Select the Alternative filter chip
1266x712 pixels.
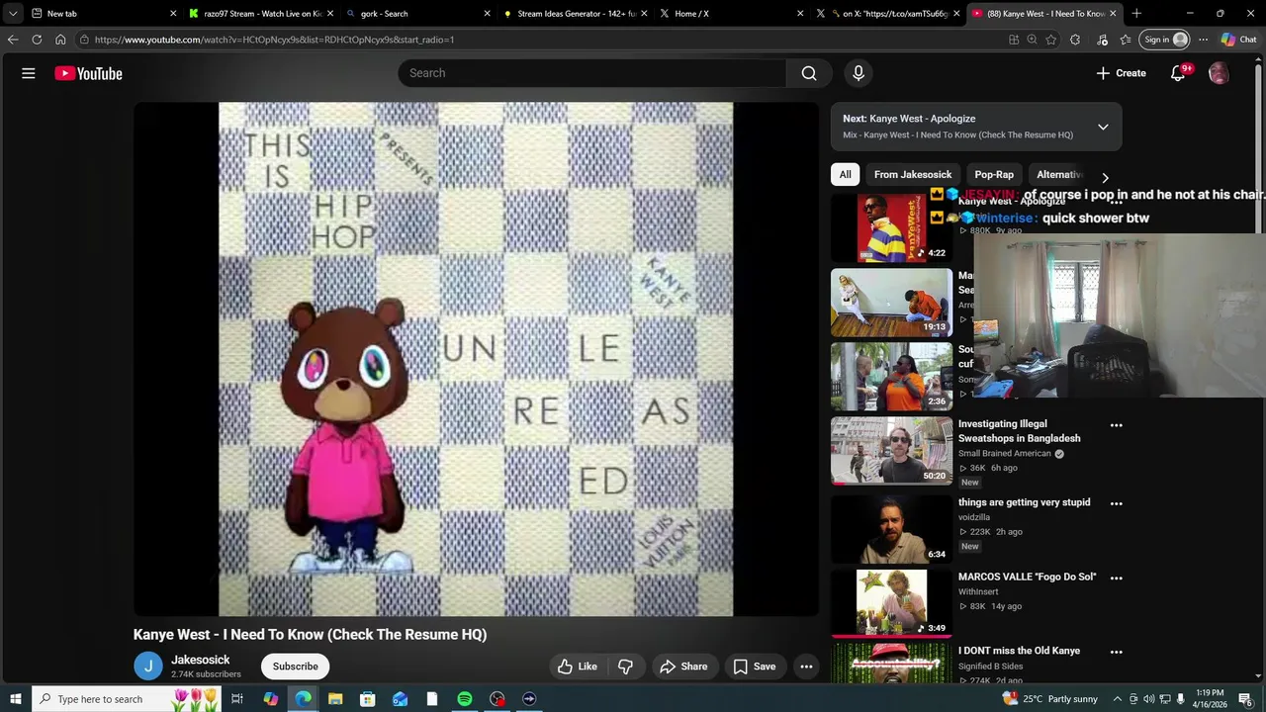click(1058, 174)
